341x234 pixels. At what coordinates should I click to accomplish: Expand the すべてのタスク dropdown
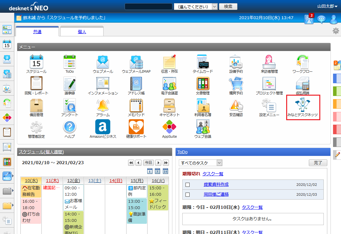[200, 163]
